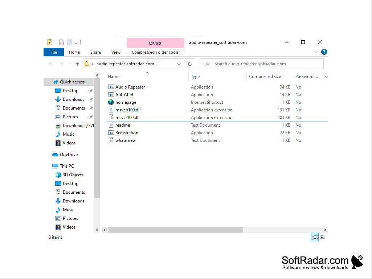Go forward using the forward arrow
Image resolution: width=372 pixels, height=279 pixels.
point(61,64)
